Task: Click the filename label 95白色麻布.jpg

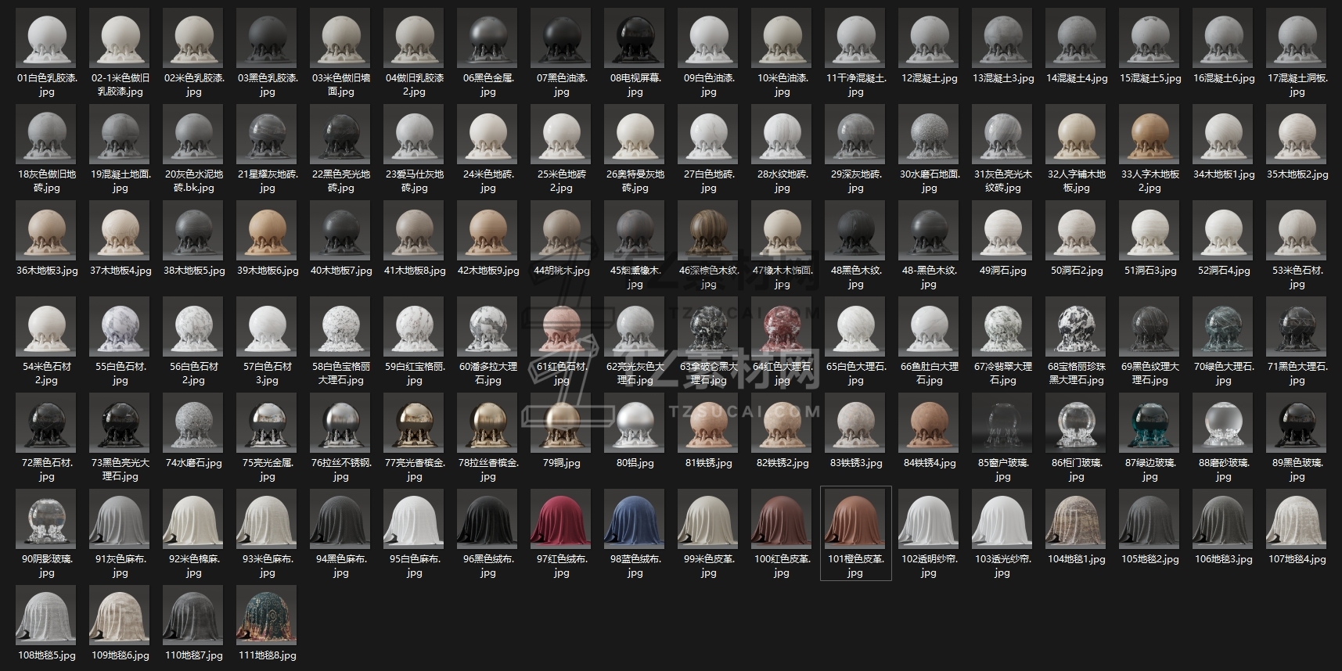Action: tap(414, 565)
